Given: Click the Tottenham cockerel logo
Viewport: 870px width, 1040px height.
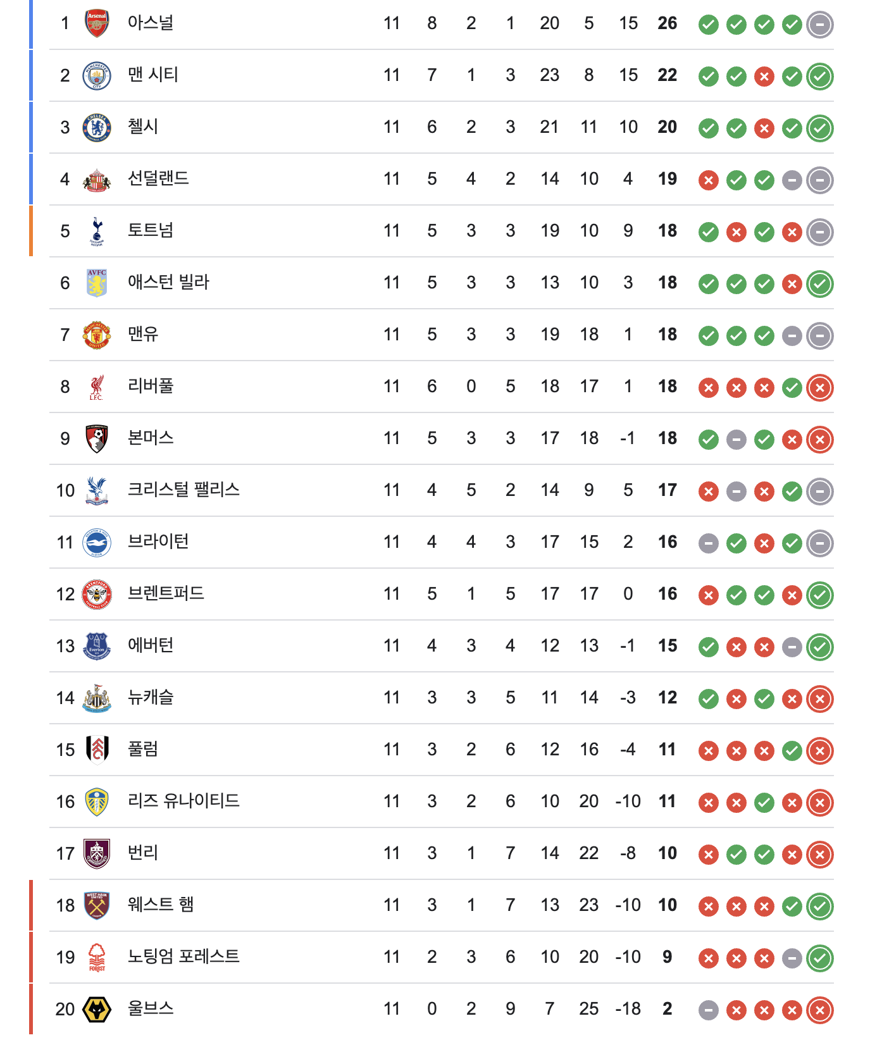Looking at the screenshot, I should (97, 231).
